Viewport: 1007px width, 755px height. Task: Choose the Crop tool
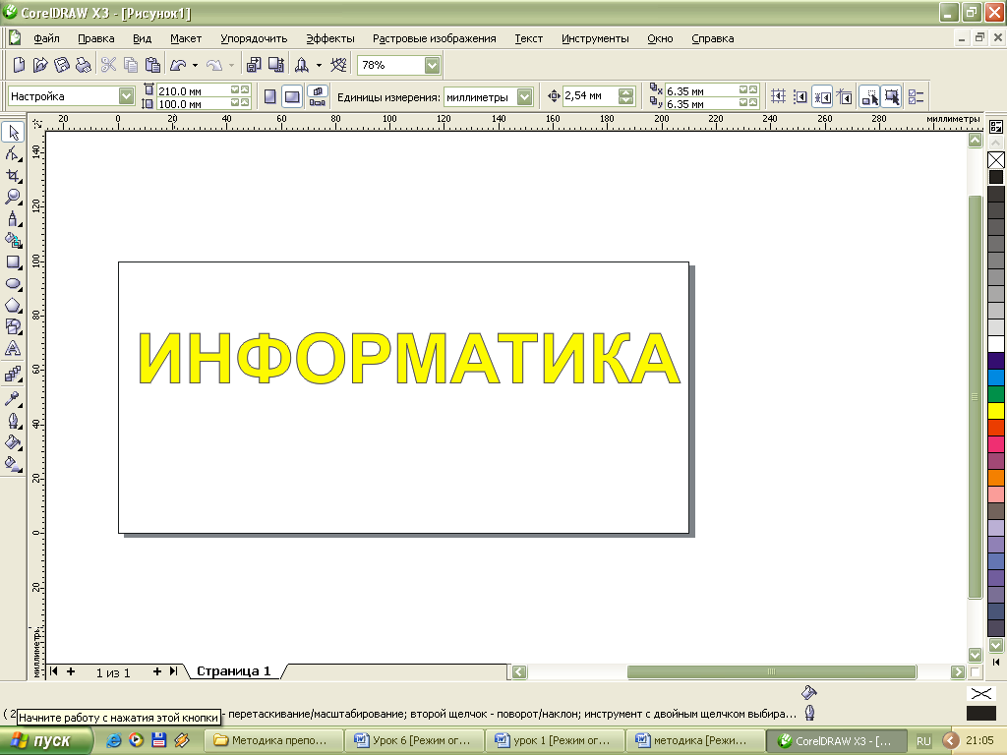pyautogui.click(x=13, y=175)
